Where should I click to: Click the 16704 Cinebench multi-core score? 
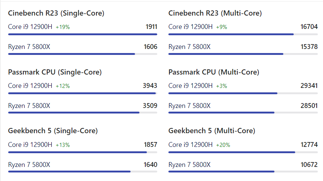309,27
